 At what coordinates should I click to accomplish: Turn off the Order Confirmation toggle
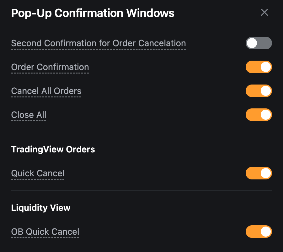(x=259, y=67)
